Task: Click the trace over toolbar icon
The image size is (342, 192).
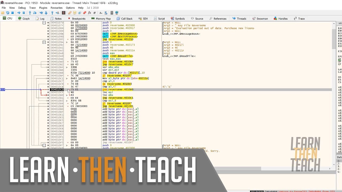Action: click(46, 13)
